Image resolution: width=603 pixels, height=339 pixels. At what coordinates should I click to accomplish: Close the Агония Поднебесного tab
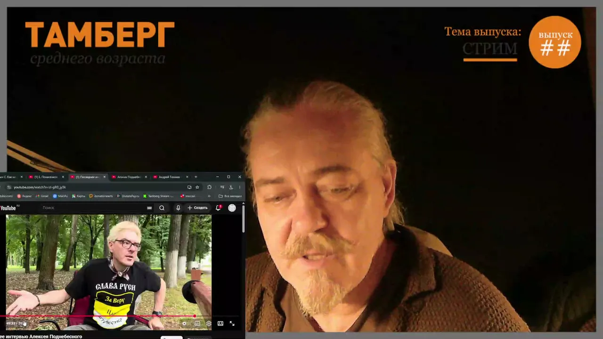click(x=146, y=177)
